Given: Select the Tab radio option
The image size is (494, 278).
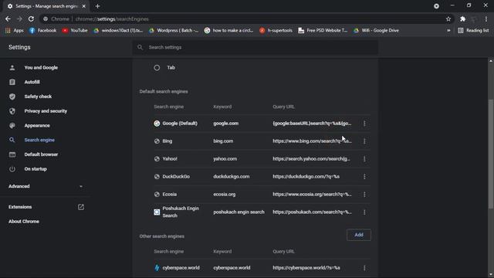Looking at the screenshot, I should tap(157, 67).
